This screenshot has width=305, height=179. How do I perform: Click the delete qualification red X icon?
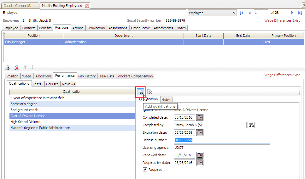point(150,92)
